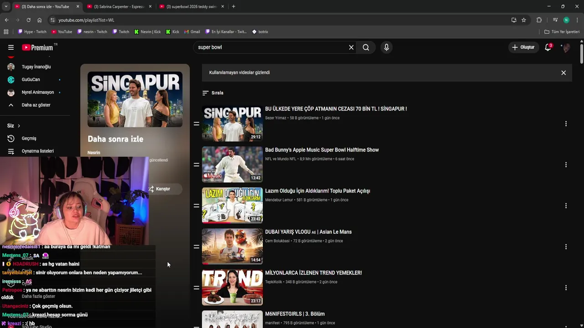Open GuGuCan subscription
This screenshot has width=584, height=328.
coord(31,80)
